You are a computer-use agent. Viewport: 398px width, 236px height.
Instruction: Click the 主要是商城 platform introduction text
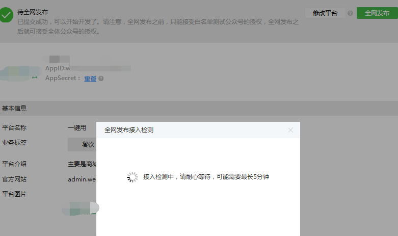click(82, 164)
